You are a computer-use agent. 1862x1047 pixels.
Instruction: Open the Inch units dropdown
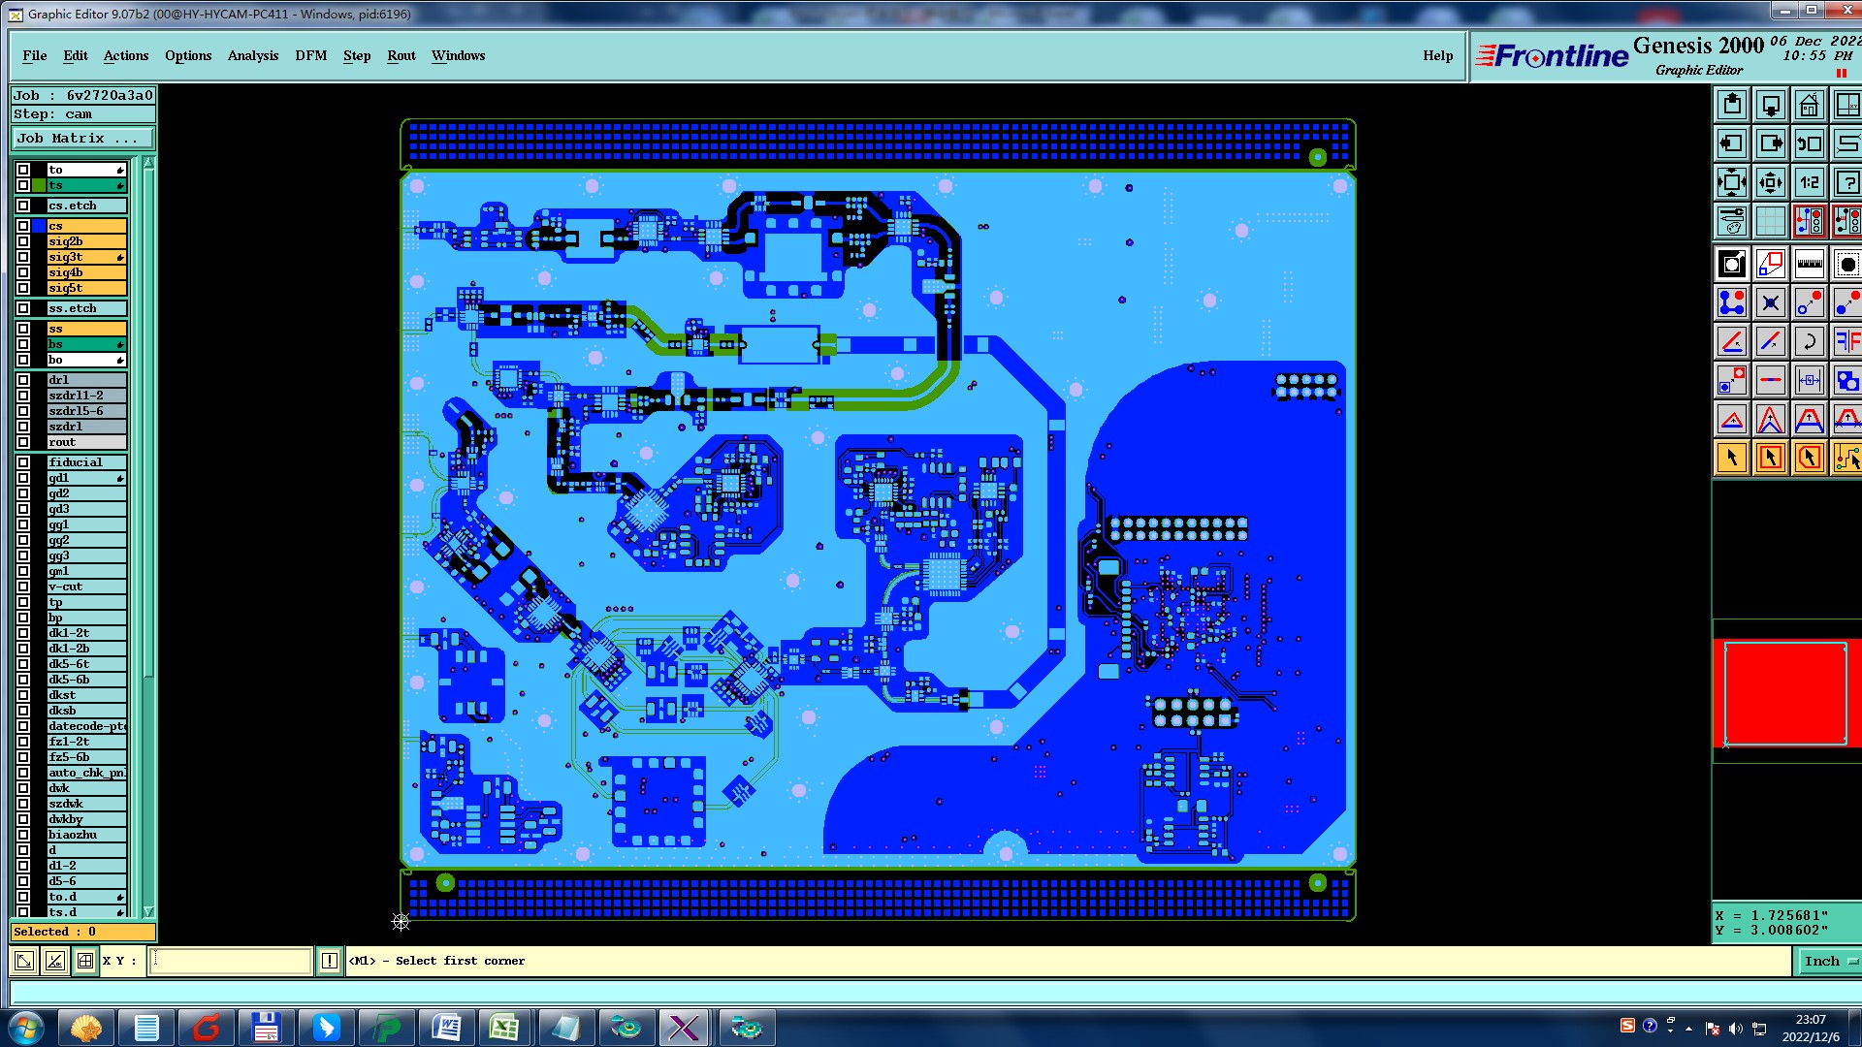(1830, 961)
